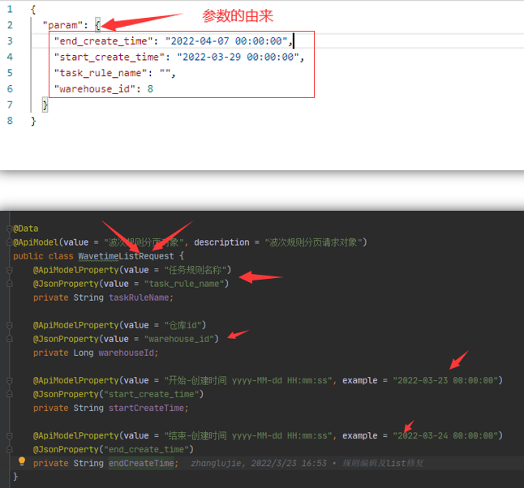Viewport: 524px width, 488px height.
Task: Click line number 1 in the JSON editor
Action: pyautogui.click(x=10, y=9)
